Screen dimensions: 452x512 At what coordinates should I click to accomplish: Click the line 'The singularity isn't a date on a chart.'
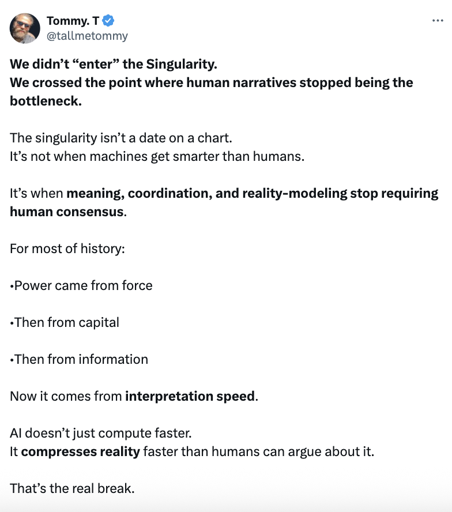pyautogui.click(x=121, y=138)
